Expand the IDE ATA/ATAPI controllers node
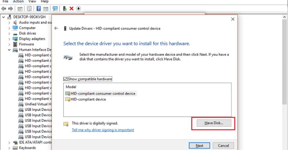Image resolution: width=288 pixels, height=150 pixels. pos(9,143)
